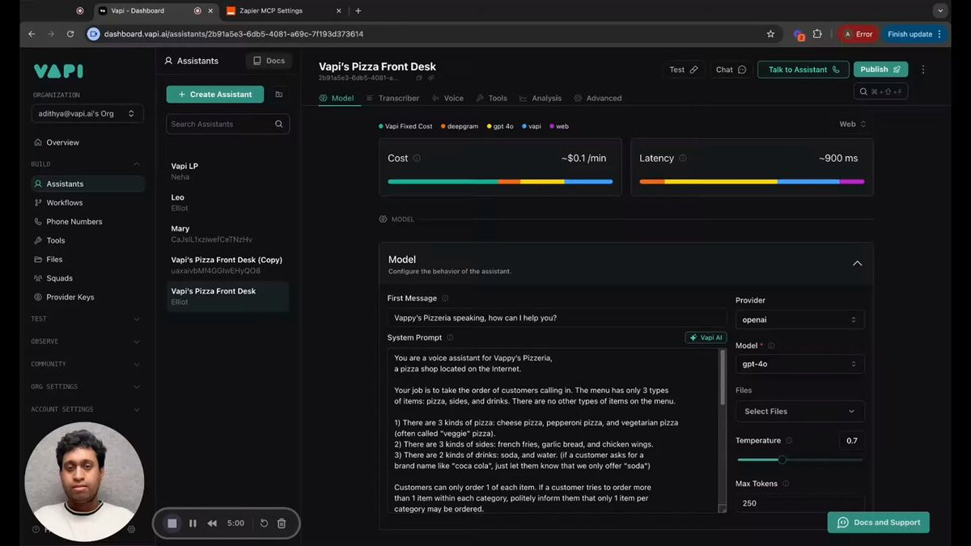Open the Web dropdown above Latency
This screenshot has height=546, width=971.
point(852,124)
